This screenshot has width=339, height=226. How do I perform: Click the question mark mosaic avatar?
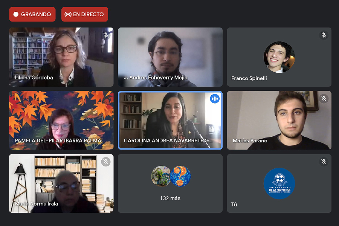[x=180, y=176]
